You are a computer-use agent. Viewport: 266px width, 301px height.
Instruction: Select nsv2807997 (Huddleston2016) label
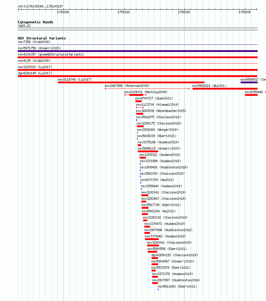coord(176,280)
